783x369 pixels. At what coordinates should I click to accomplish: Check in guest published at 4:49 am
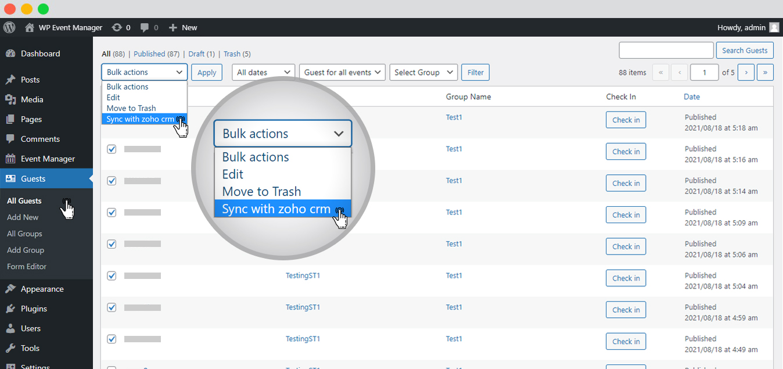(x=626, y=342)
